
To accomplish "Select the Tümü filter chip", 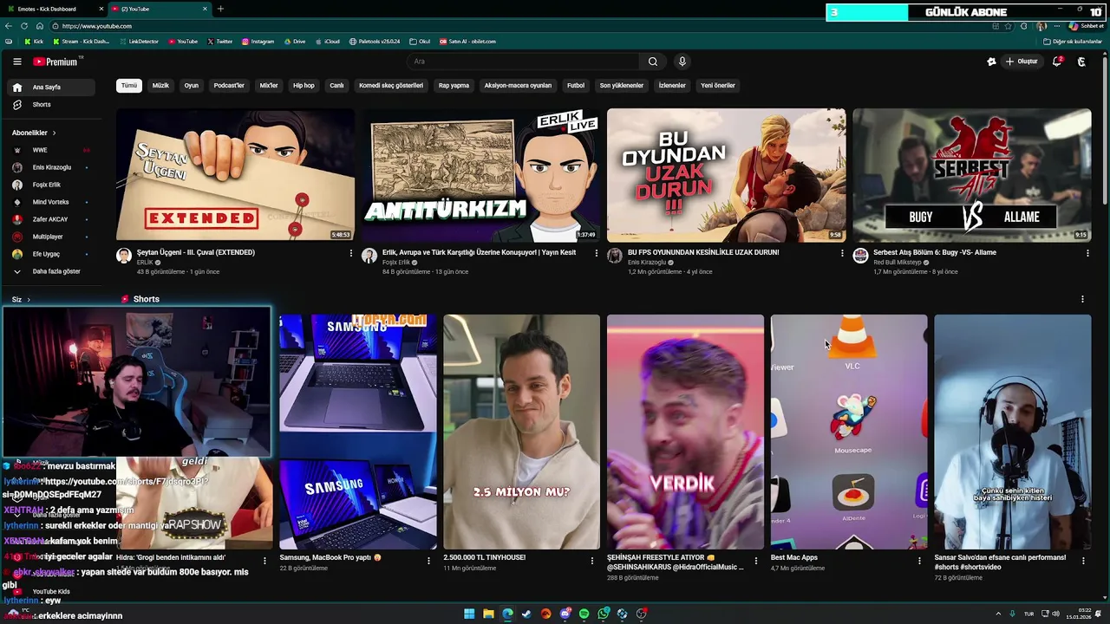I will 129,86.
